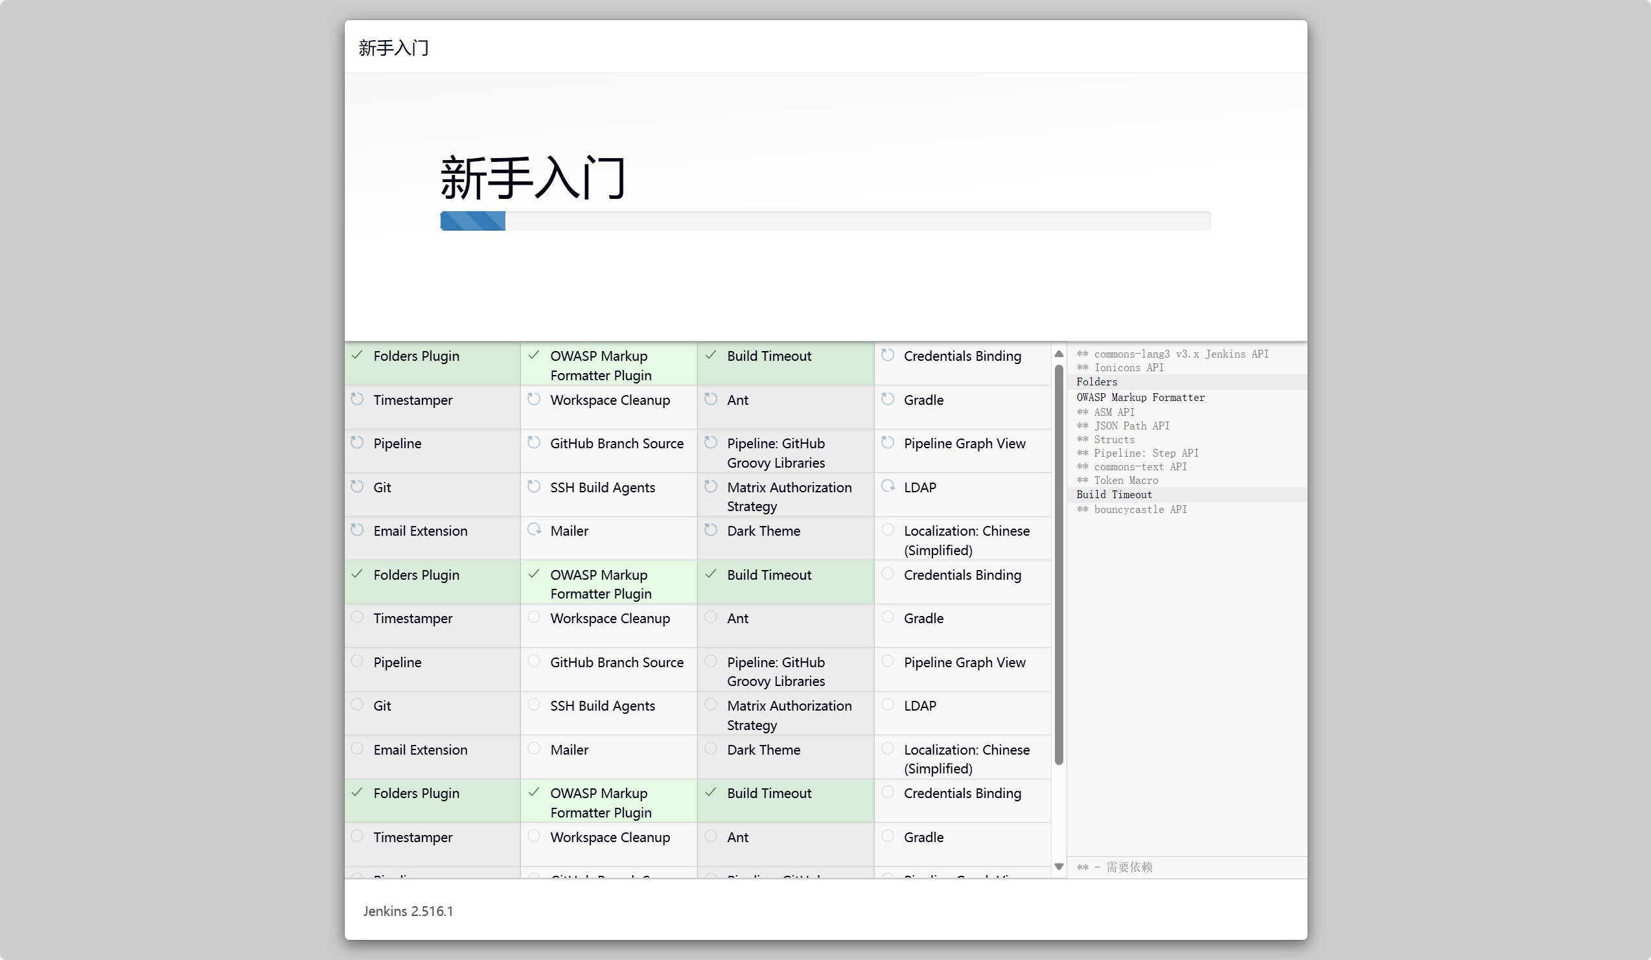1651x960 pixels.
Task: Click the topmost Localization: Chinese status circle
Action: tap(888, 530)
